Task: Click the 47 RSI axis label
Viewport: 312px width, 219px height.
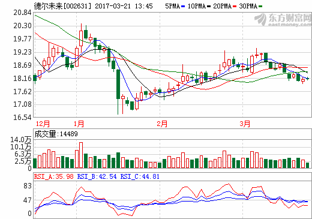Action: 28,200
